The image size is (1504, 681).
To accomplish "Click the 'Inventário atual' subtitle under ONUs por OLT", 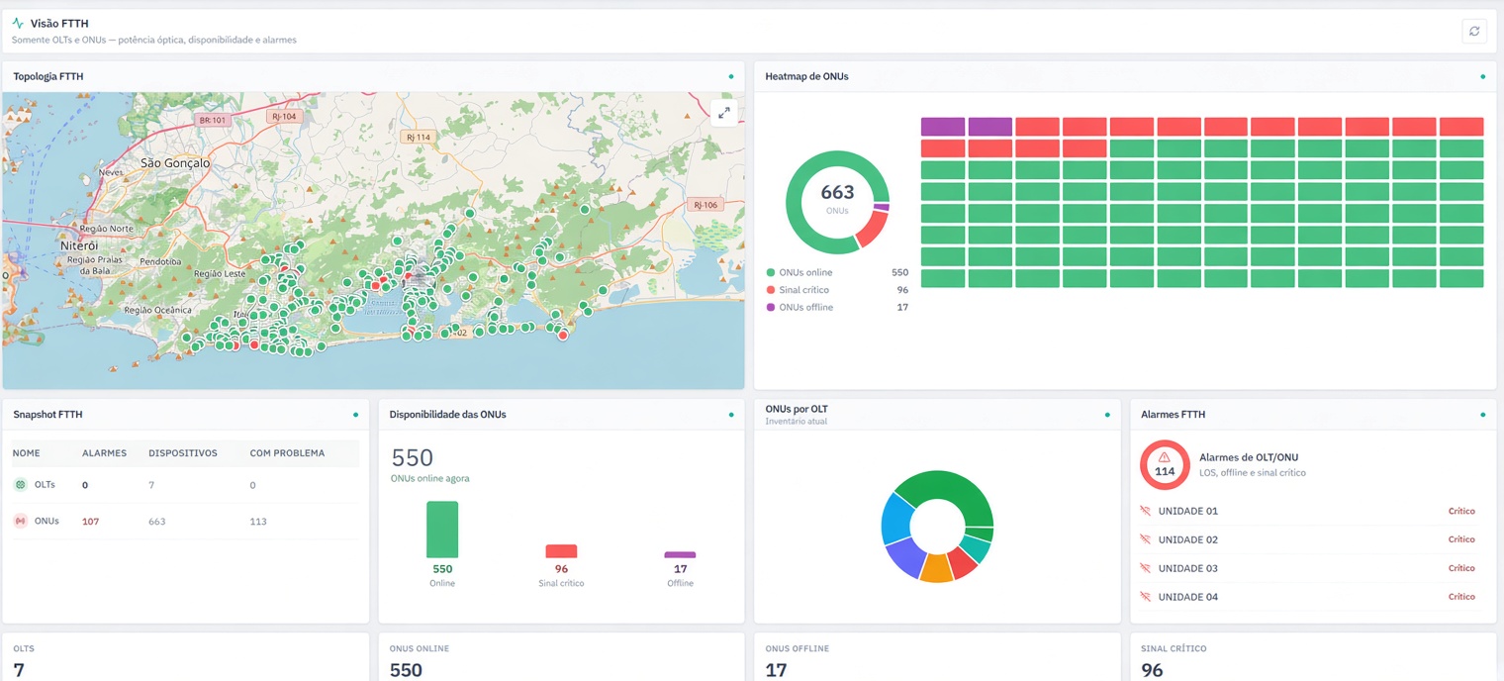I will pos(796,422).
